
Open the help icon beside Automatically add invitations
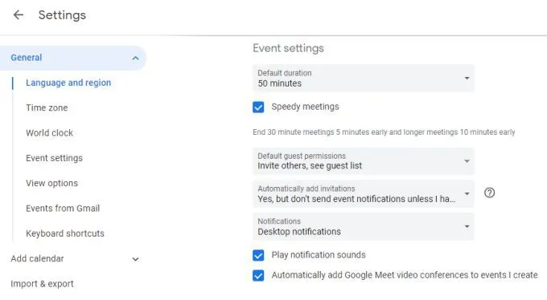click(489, 193)
